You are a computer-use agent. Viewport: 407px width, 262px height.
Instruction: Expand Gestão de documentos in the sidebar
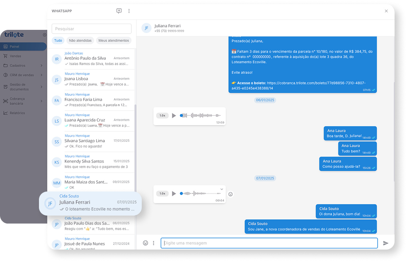(x=23, y=87)
